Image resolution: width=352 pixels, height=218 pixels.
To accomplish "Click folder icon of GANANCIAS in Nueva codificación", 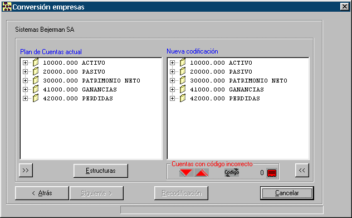I will (183, 89).
